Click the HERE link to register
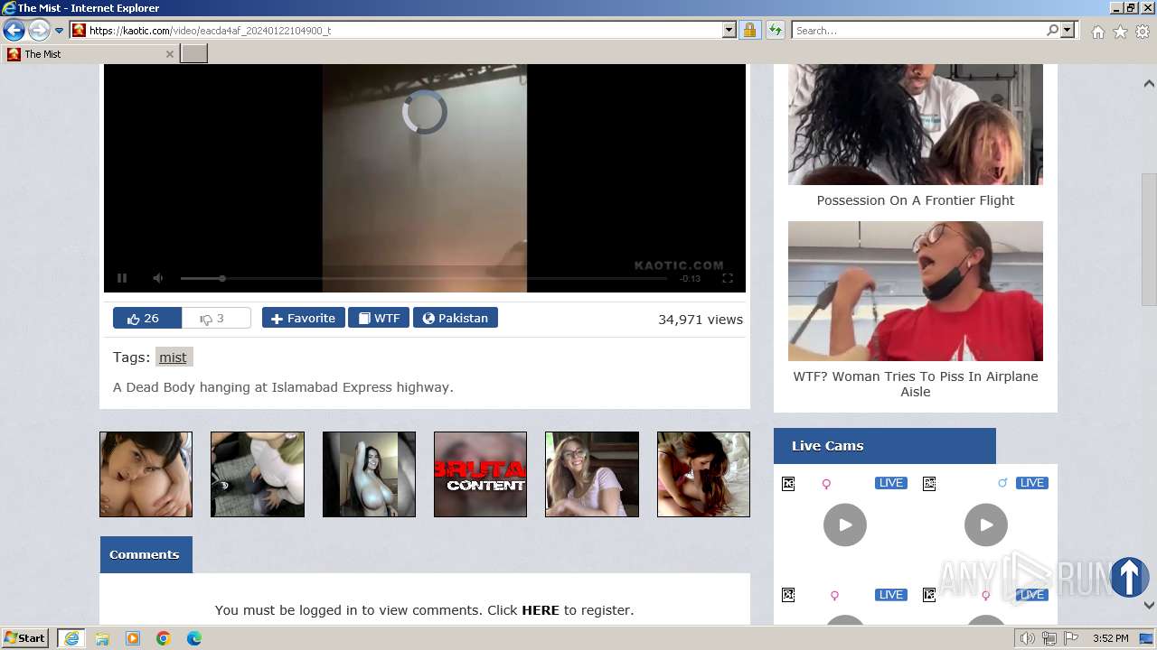1157x650 pixels. pos(541,610)
